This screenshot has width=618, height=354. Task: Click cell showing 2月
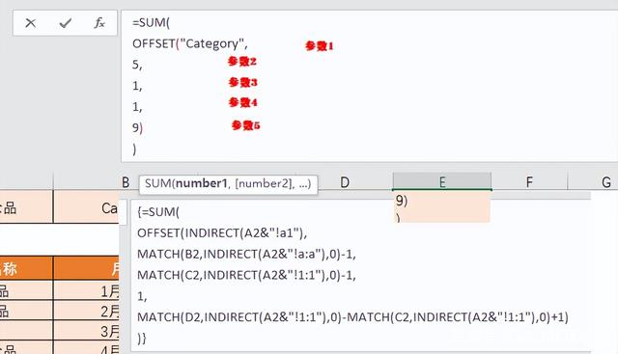(x=86, y=312)
